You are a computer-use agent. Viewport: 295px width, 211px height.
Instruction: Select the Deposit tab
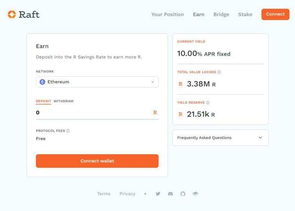[43, 101]
